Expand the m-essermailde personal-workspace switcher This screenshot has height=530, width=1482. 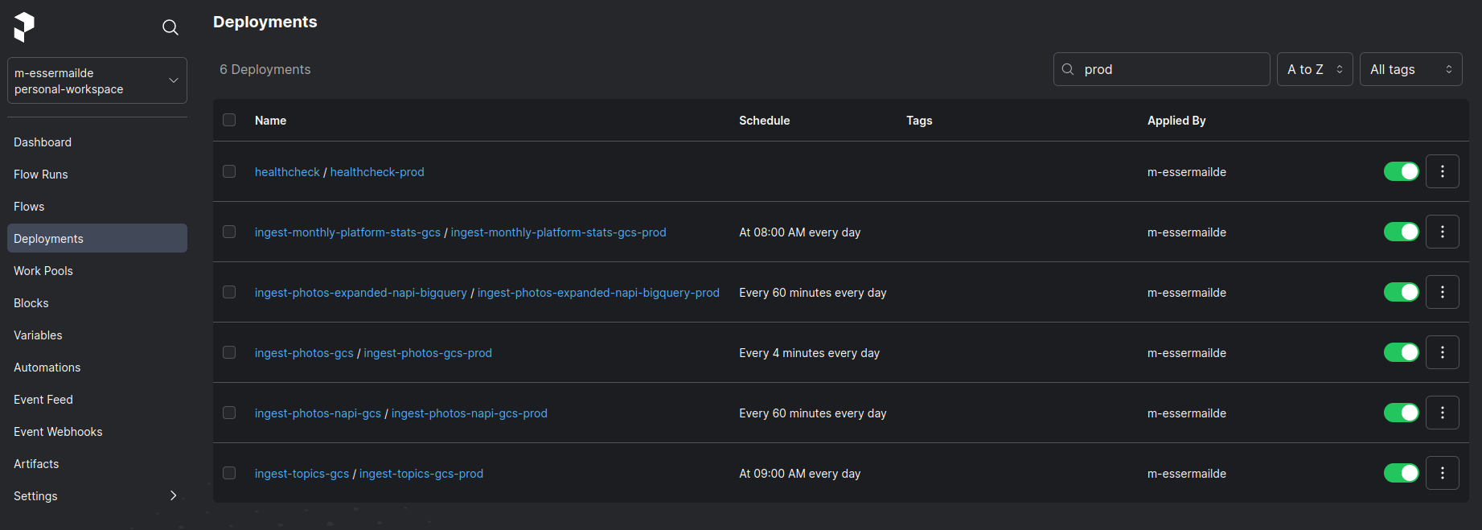point(97,80)
